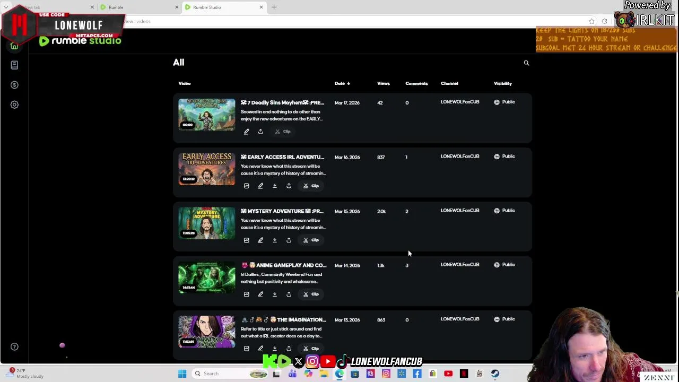Open the Home icon in left sidebar
This screenshot has height=382, width=679.
coord(14,46)
